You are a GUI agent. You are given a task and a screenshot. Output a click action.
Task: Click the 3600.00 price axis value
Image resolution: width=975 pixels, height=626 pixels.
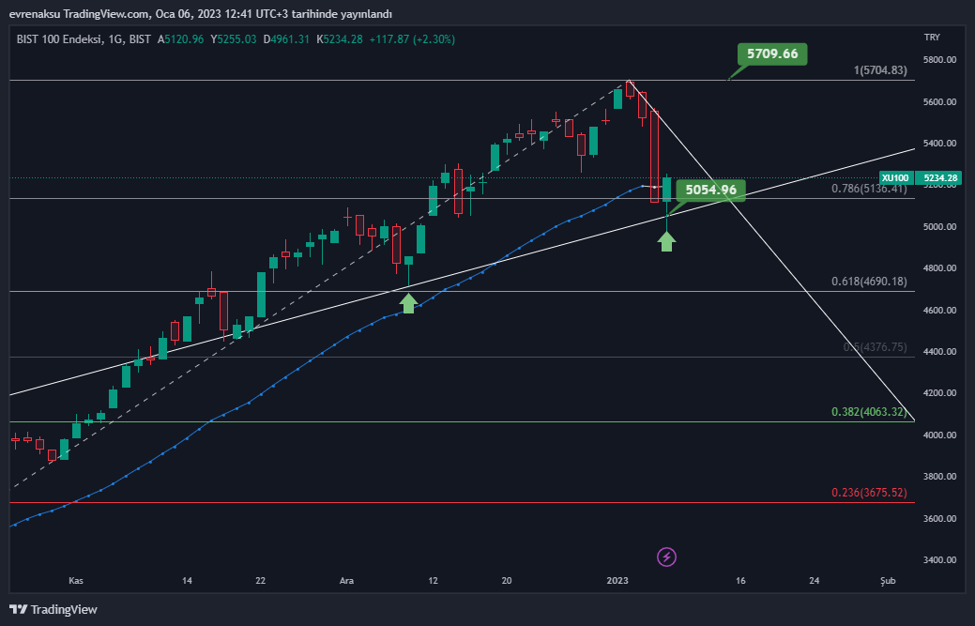pyautogui.click(x=940, y=518)
